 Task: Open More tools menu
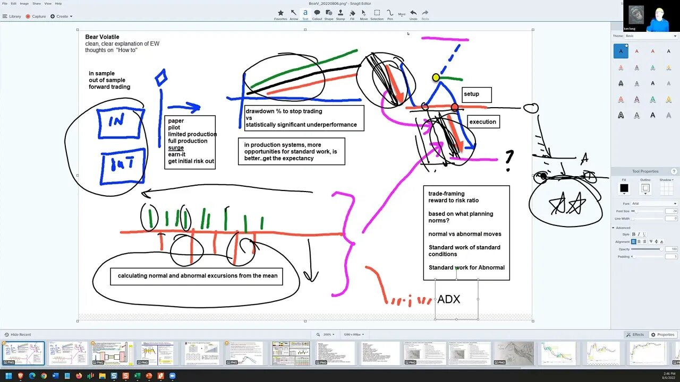point(402,14)
